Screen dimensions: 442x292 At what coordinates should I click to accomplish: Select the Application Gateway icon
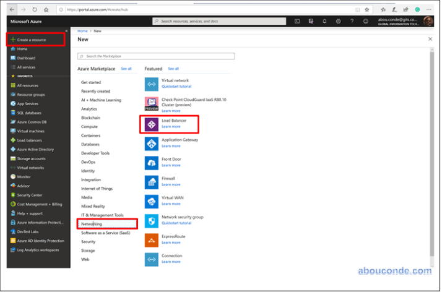tap(152, 144)
